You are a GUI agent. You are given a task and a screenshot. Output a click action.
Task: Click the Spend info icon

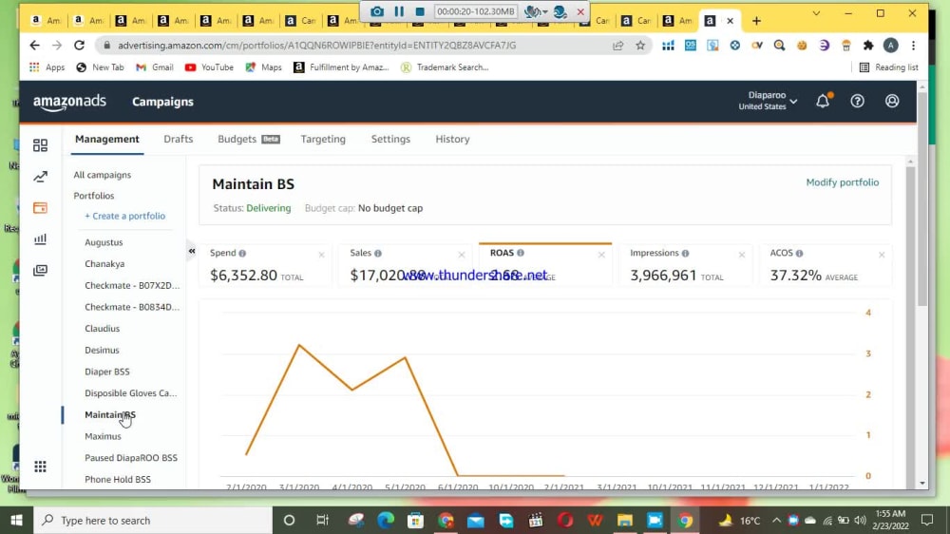(242, 254)
